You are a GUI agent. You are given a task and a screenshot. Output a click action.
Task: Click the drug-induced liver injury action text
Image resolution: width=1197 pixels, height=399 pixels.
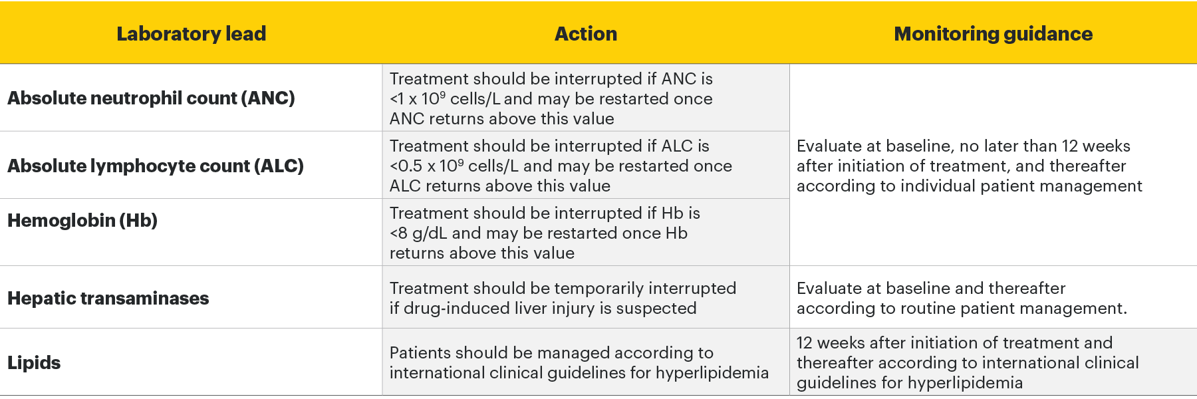(563, 298)
